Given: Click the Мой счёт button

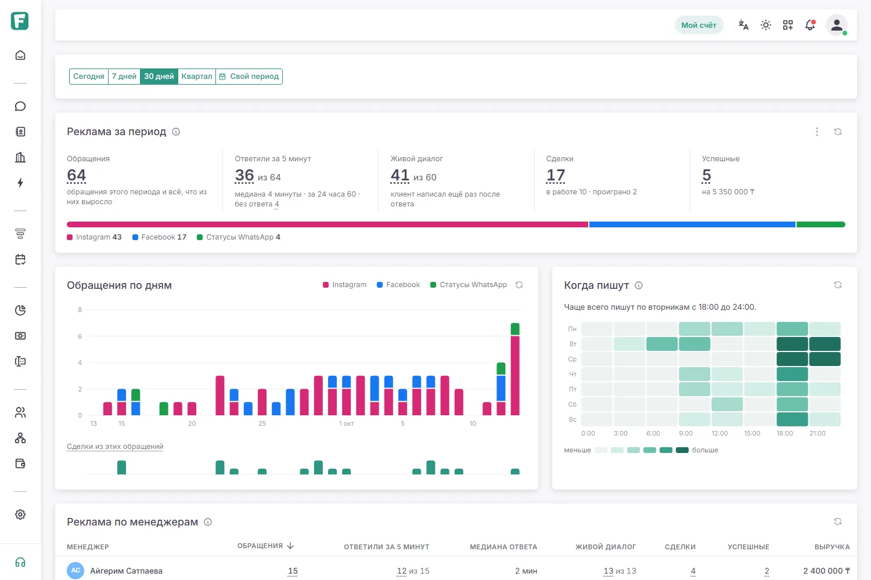Looking at the screenshot, I should (x=699, y=25).
